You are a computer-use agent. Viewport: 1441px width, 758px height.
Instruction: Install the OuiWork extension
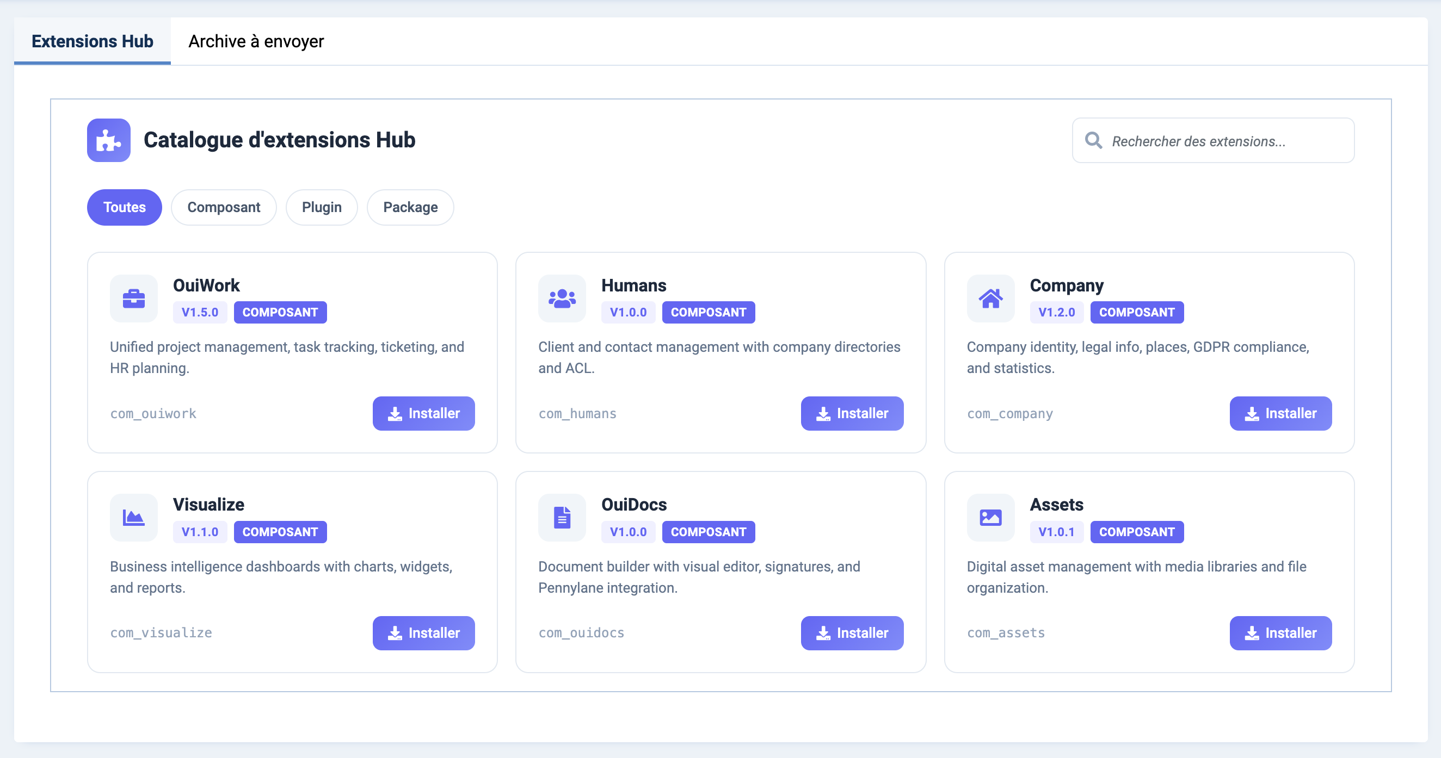(x=423, y=414)
